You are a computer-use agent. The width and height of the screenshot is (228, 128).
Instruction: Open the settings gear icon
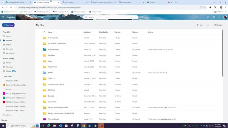point(214,17)
